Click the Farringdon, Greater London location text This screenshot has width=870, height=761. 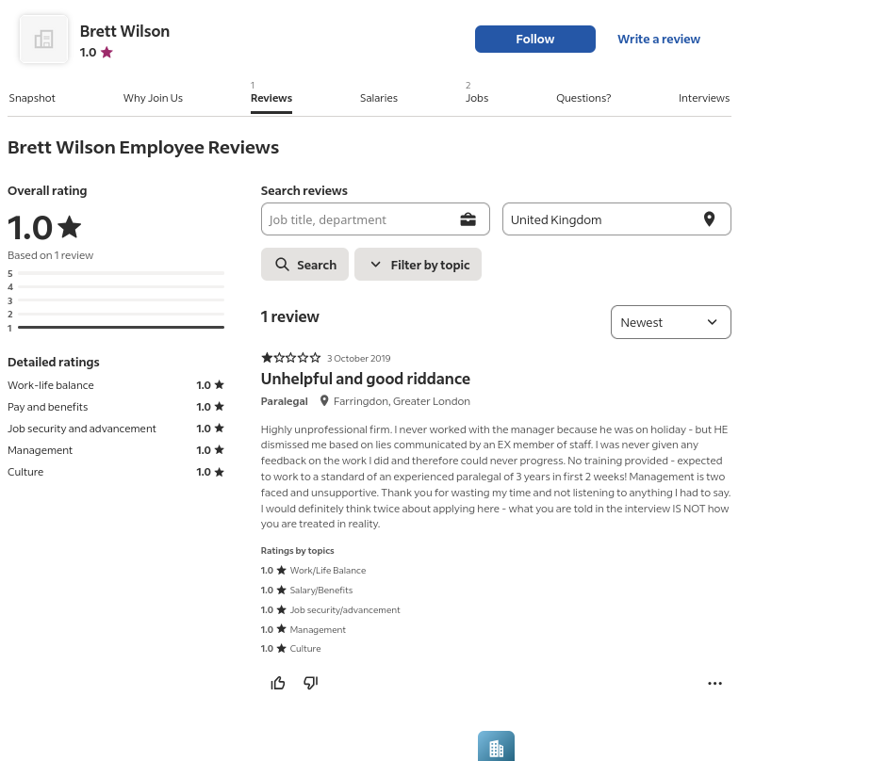402,401
